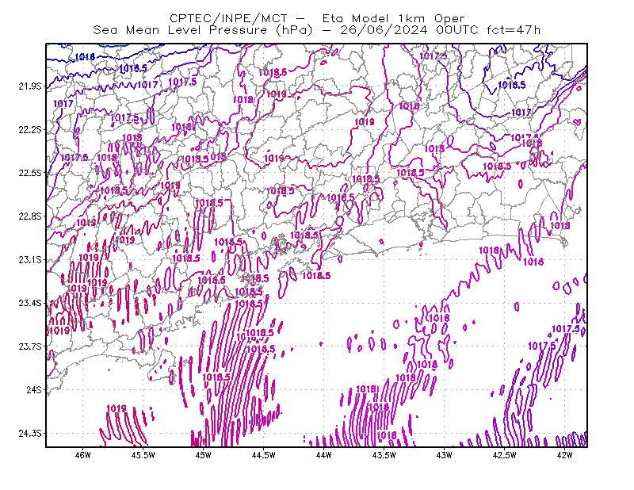Click the 45.5W longitude axis label
Image resolution: width=634 pixels, height=490 pixels.
(143, 455)
